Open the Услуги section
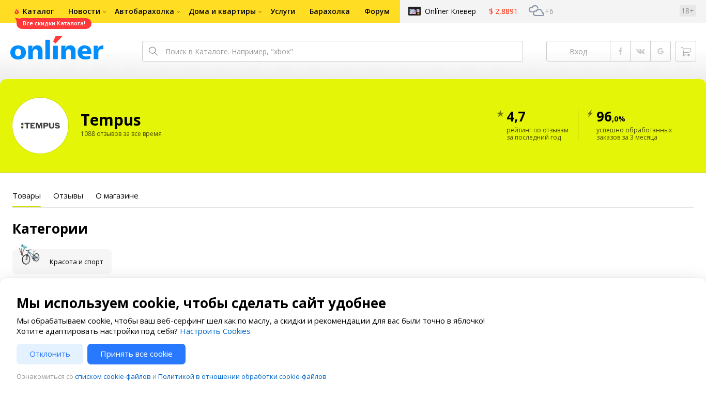 283,11
